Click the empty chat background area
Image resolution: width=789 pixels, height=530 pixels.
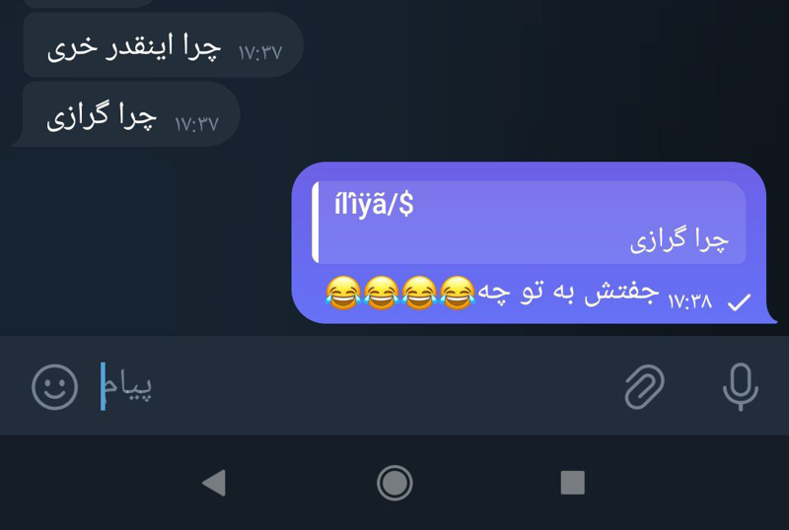click(x=543, y=81)
